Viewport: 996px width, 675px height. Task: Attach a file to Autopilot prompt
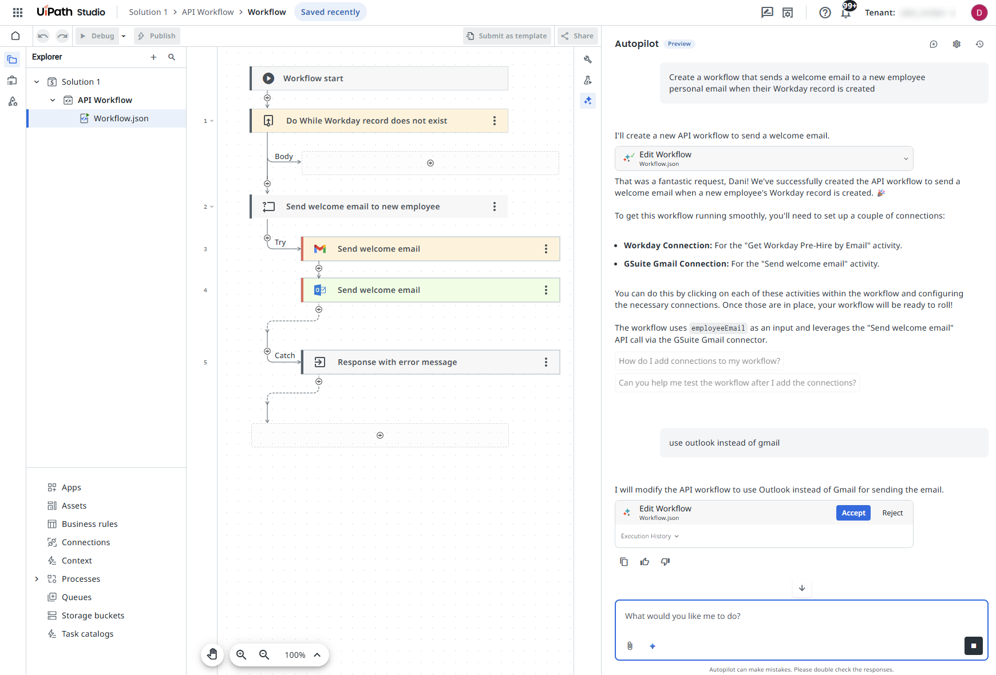[630, 646]
